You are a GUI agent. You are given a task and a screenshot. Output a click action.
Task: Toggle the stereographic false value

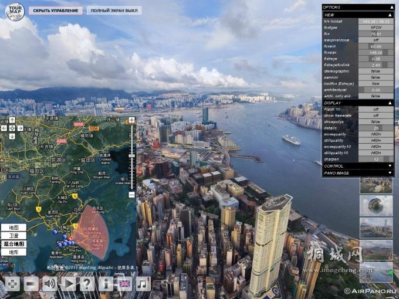(x=375, y=71)
